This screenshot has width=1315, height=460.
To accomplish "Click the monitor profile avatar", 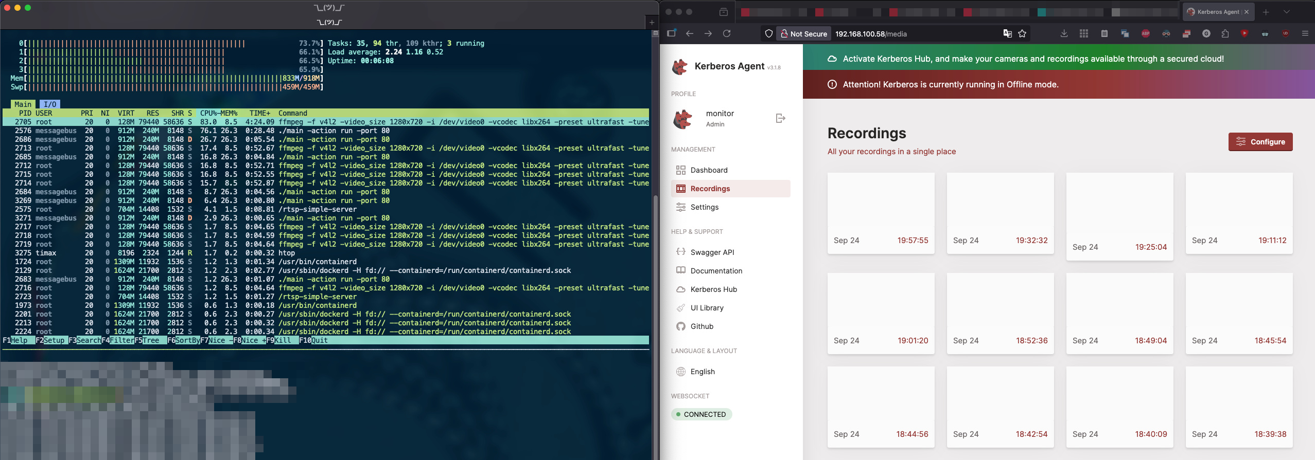I will coord(683,119).
